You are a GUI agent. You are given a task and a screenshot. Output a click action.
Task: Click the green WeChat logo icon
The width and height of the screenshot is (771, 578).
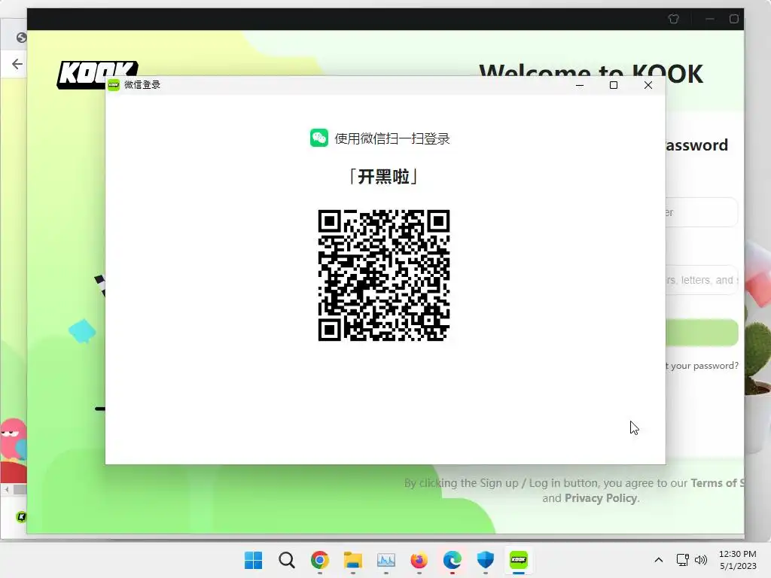tap(319, 138)
